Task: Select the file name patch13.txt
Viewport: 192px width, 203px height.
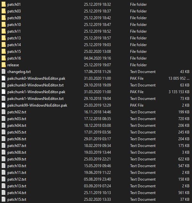Action: [17, 186]
